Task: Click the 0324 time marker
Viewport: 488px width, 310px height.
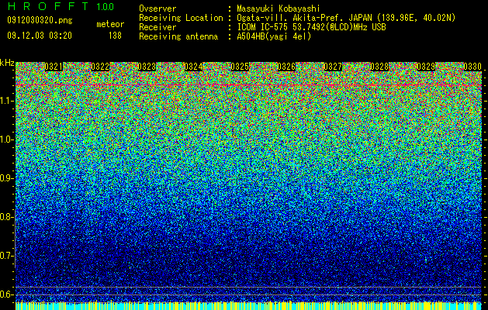Action: coord(193,67)
